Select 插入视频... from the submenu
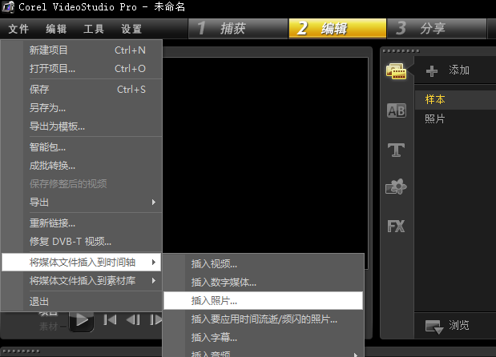496x357 pixels. [x=263, y=264]
